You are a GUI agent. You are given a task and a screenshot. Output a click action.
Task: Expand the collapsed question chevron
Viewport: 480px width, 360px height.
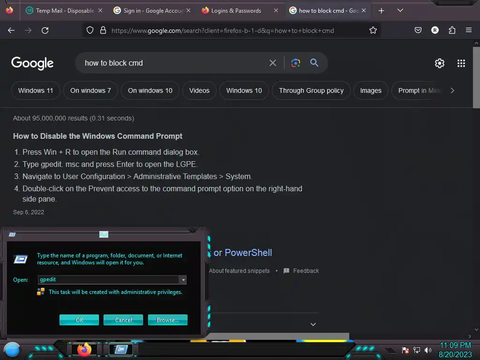coord(313,324)
